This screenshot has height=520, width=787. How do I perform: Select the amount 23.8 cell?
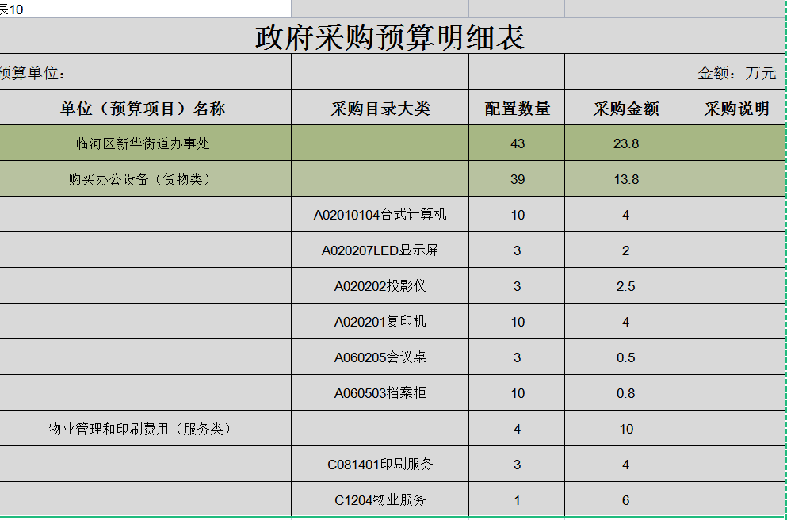click(625, 143)
